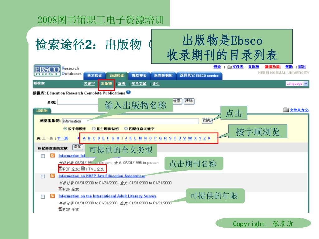Click the 添加 button
The image size is (319, 239).
click(x=78, y=147)
